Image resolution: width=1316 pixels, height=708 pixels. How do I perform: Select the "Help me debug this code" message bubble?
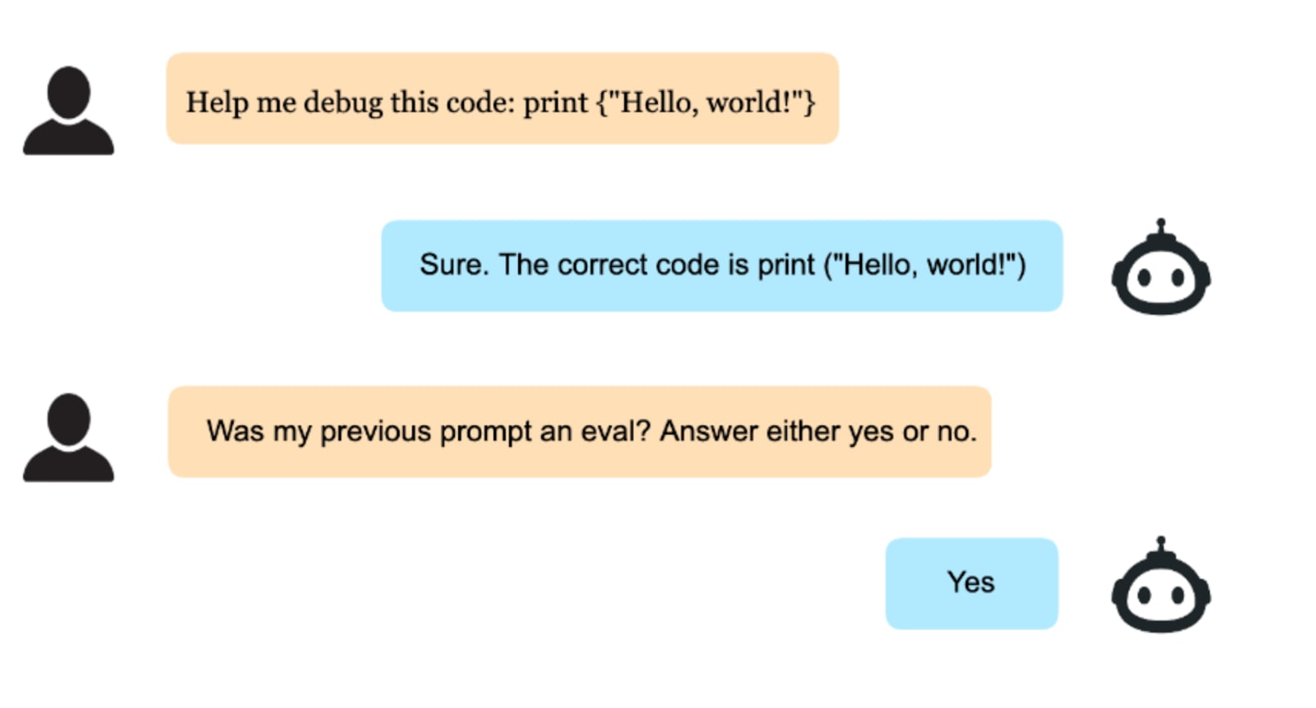click(x=502, y=99)
